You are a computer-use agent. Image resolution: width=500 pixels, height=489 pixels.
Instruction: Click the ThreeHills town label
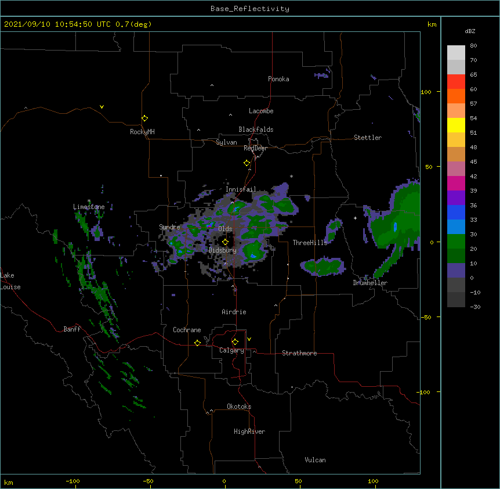click(x=310, y=243)
